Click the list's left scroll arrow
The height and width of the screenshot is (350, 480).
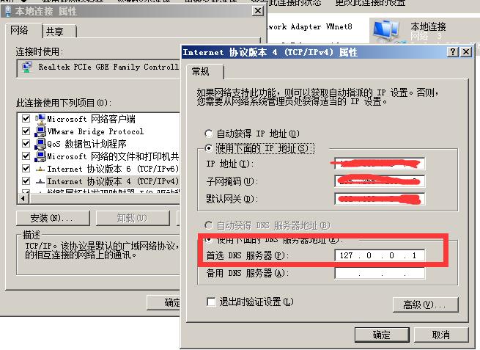[x=23, y=199]
